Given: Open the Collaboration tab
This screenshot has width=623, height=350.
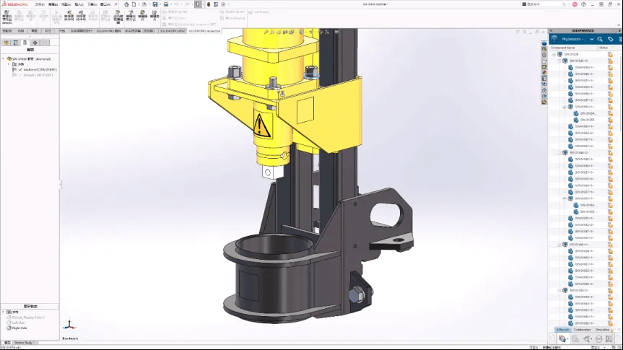Looking at the screenshot, I should click(583, 329).
